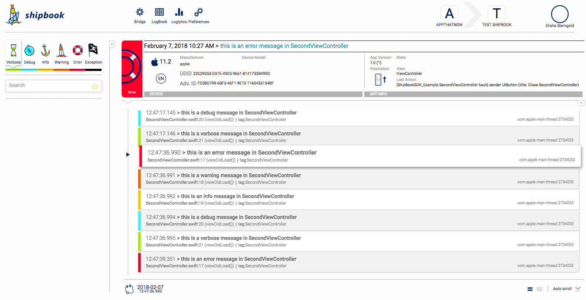Collapse the left sidebar panel
The image size is (586, 300).
[112, 44]
